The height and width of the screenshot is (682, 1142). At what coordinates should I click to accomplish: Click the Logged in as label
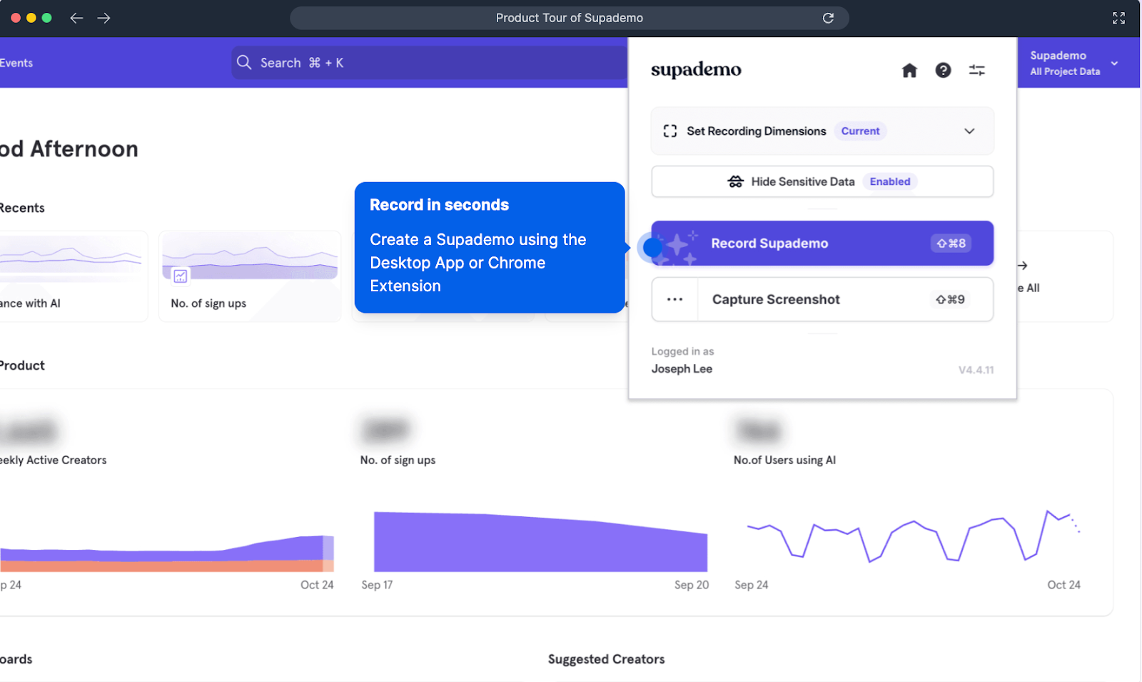tap(682, 351)
